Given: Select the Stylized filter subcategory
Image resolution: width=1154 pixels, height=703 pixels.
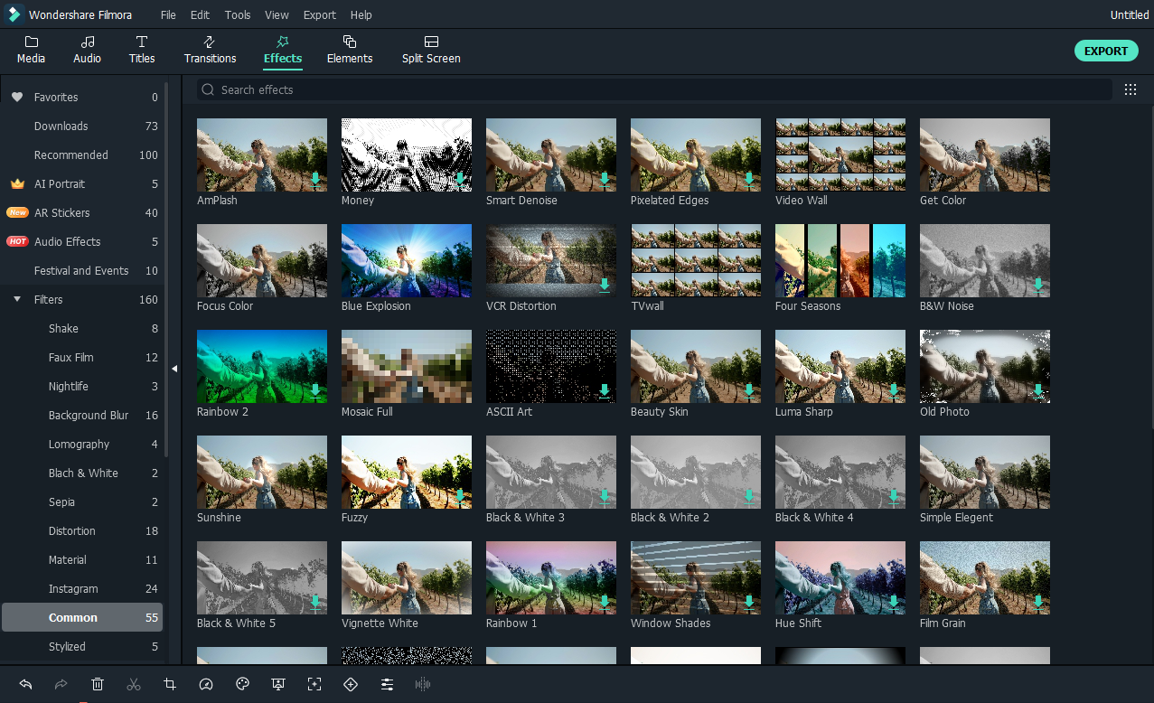Looking at the screenshot, I should point(83,646).
